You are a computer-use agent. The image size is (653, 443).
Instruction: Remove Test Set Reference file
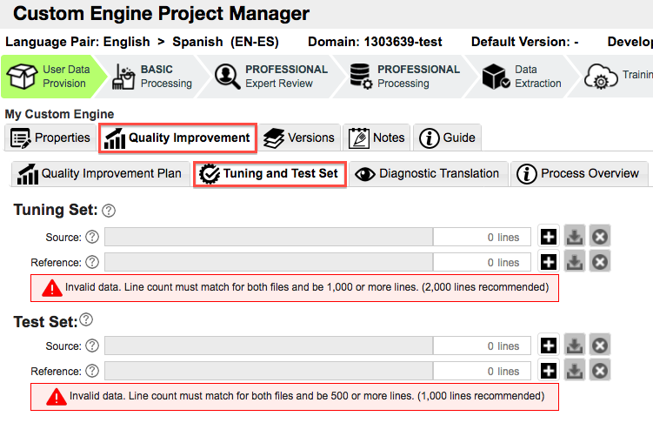(x=600, y=371)
